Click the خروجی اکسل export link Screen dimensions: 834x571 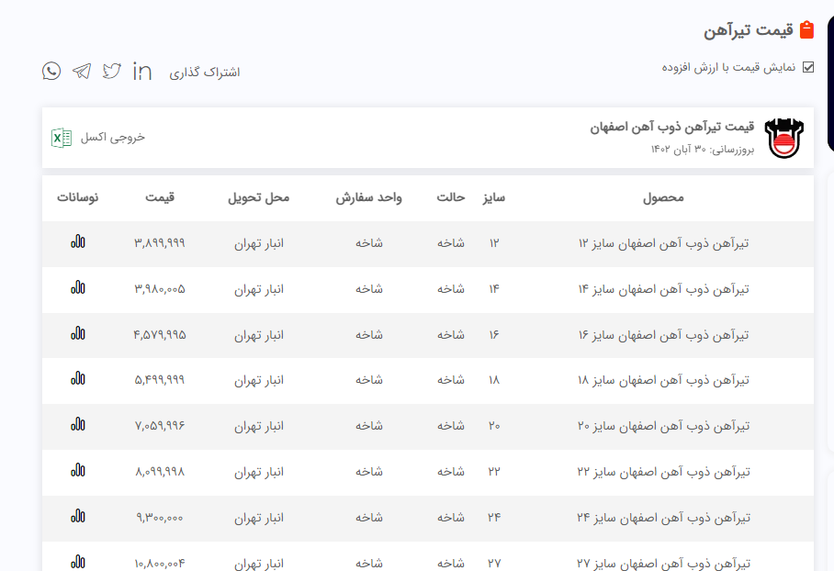point(113,138)
